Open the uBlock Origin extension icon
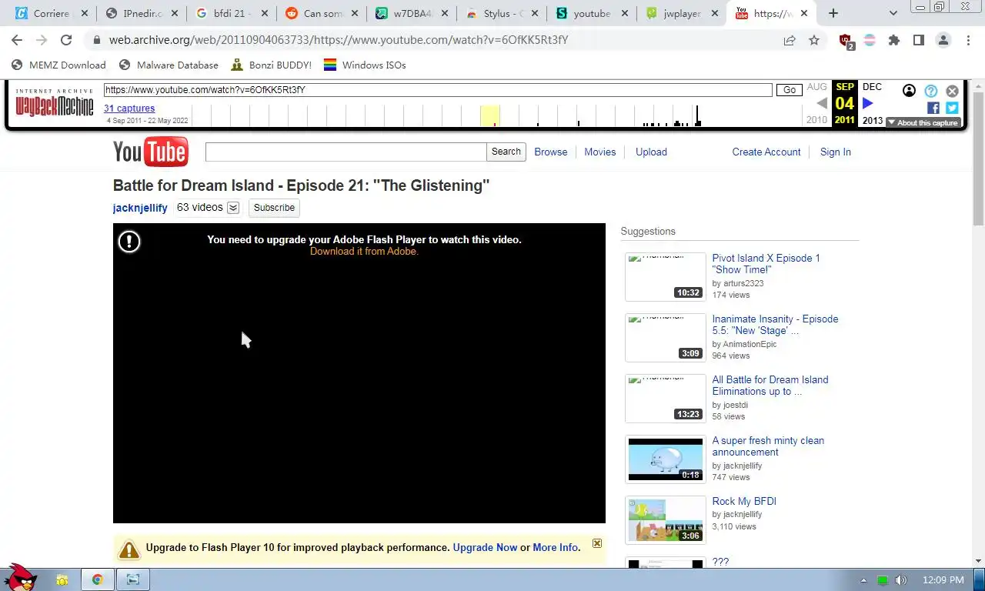Image resolution: width=985 pixels, height=591 pixels. click(x=846, y=41)
